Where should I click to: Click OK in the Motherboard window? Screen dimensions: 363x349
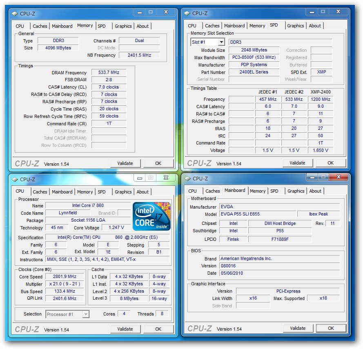coord(331,328)
